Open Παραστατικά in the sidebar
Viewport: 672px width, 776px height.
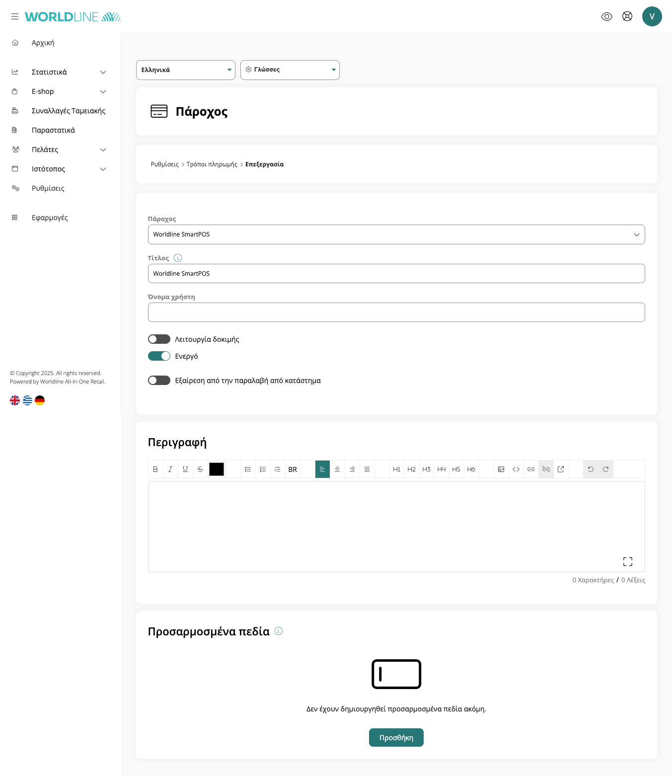[x=53, y=130]
